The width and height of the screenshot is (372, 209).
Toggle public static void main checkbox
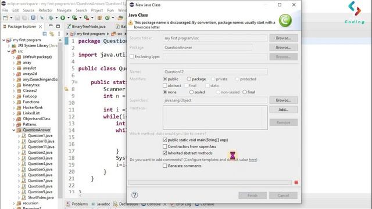165,140
